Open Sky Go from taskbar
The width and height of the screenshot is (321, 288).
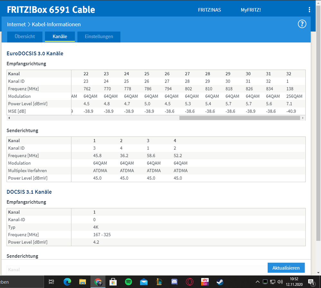205,282
